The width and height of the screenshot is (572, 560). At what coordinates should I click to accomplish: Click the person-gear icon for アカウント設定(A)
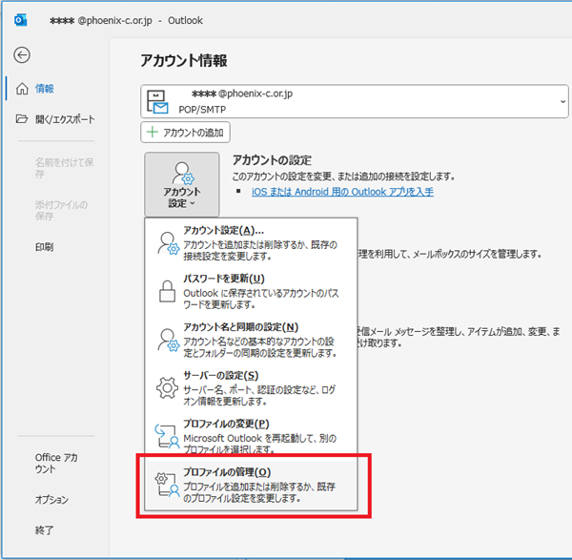tap(167, 242)
